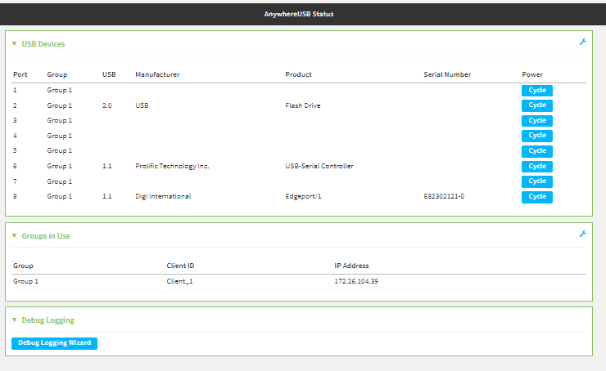Cycle power on port 7
This screenshot has width=606, height=371.
[x=537, y=181]
